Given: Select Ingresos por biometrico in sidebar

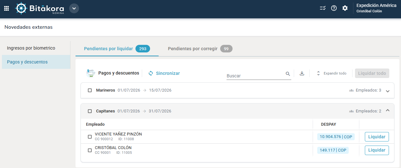Looking at the screenshot, I should [x=36, y=48].
